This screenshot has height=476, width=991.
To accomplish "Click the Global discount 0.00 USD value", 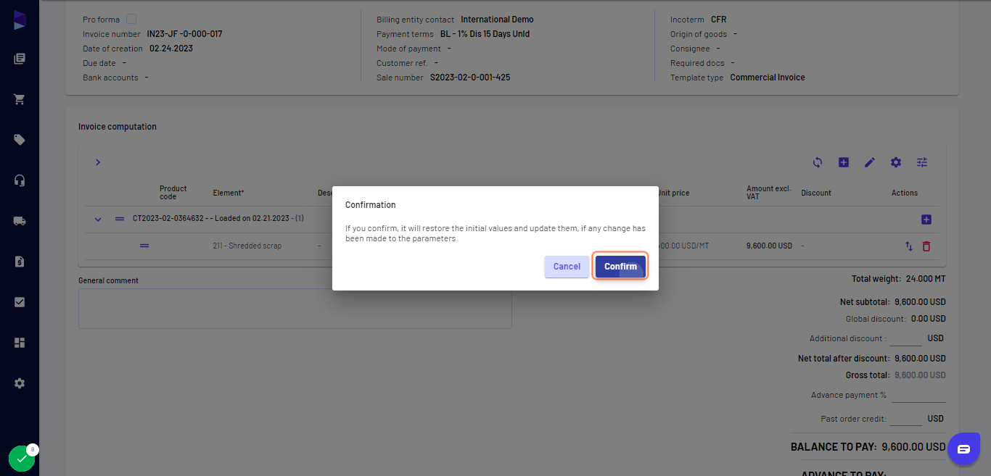I will 929,319.
